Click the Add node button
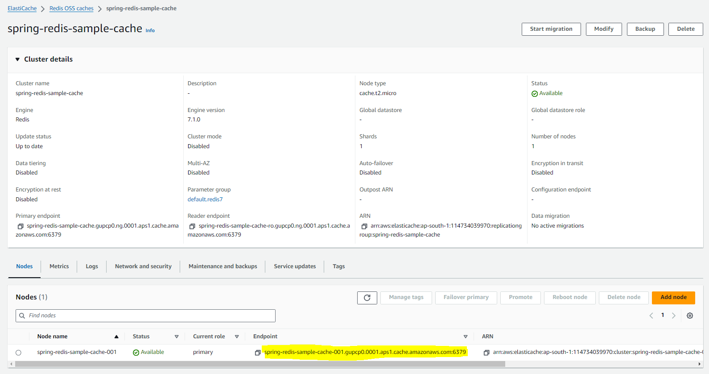 coord(673,298)
